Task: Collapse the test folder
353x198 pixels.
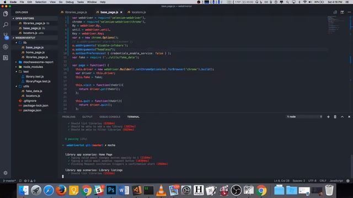Action: [x=26, y=72]
